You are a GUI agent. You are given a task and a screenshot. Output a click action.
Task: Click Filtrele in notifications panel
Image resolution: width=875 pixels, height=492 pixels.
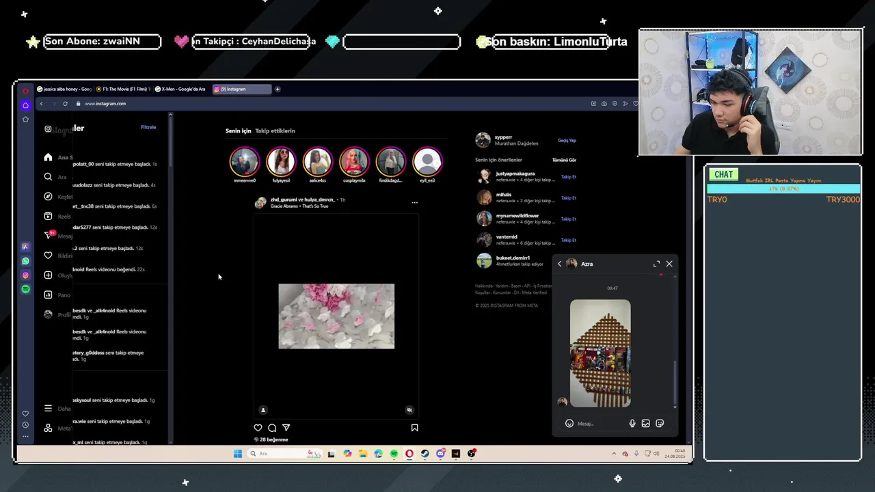pyautogui.click(x=148, y=127)
